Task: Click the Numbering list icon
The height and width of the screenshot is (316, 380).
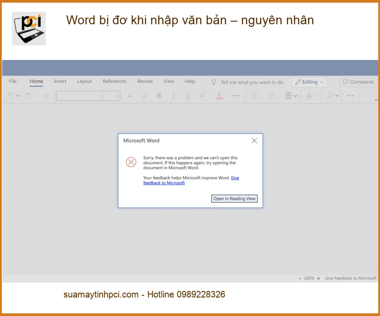Action: (x=272, y=96)
